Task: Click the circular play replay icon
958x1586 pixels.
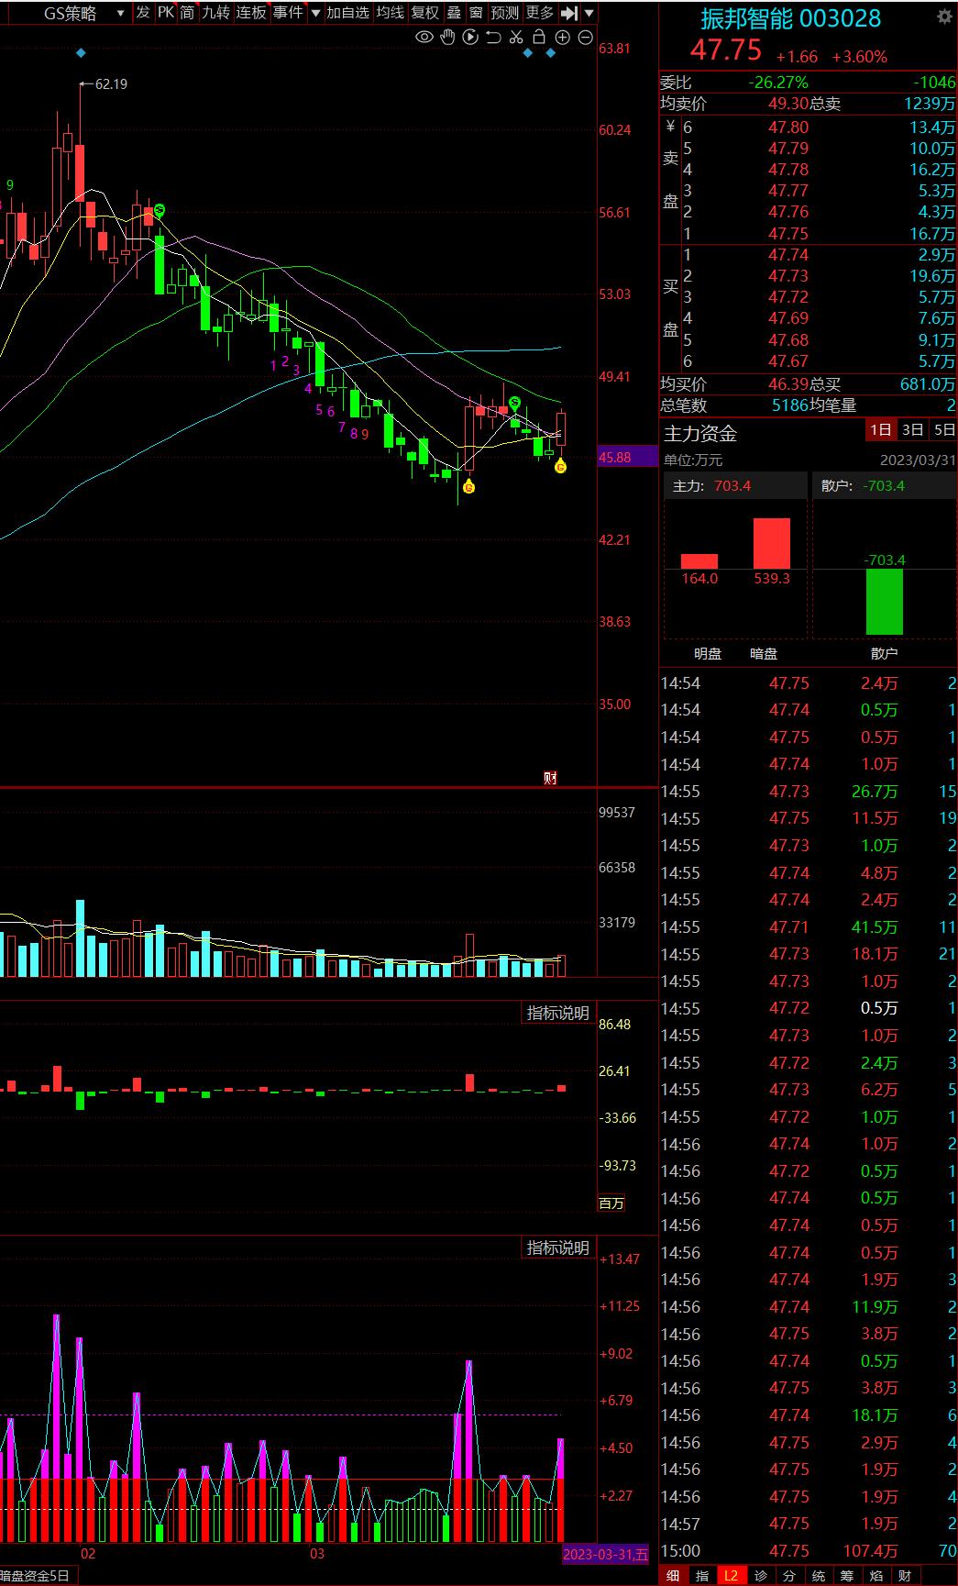Action: pyautogui.click(x=470, y=38)
